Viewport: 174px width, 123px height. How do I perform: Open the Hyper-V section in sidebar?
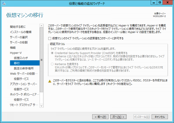coord(16,53)
